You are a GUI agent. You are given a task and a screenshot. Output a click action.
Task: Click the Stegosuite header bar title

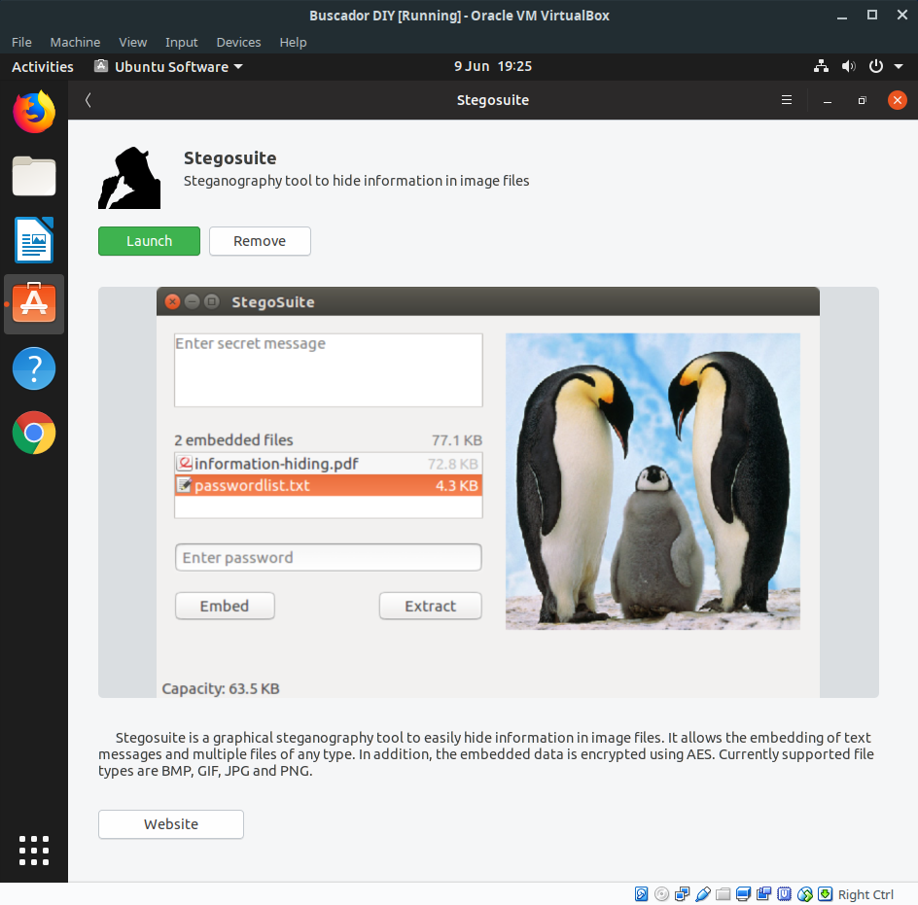[493, 100]
